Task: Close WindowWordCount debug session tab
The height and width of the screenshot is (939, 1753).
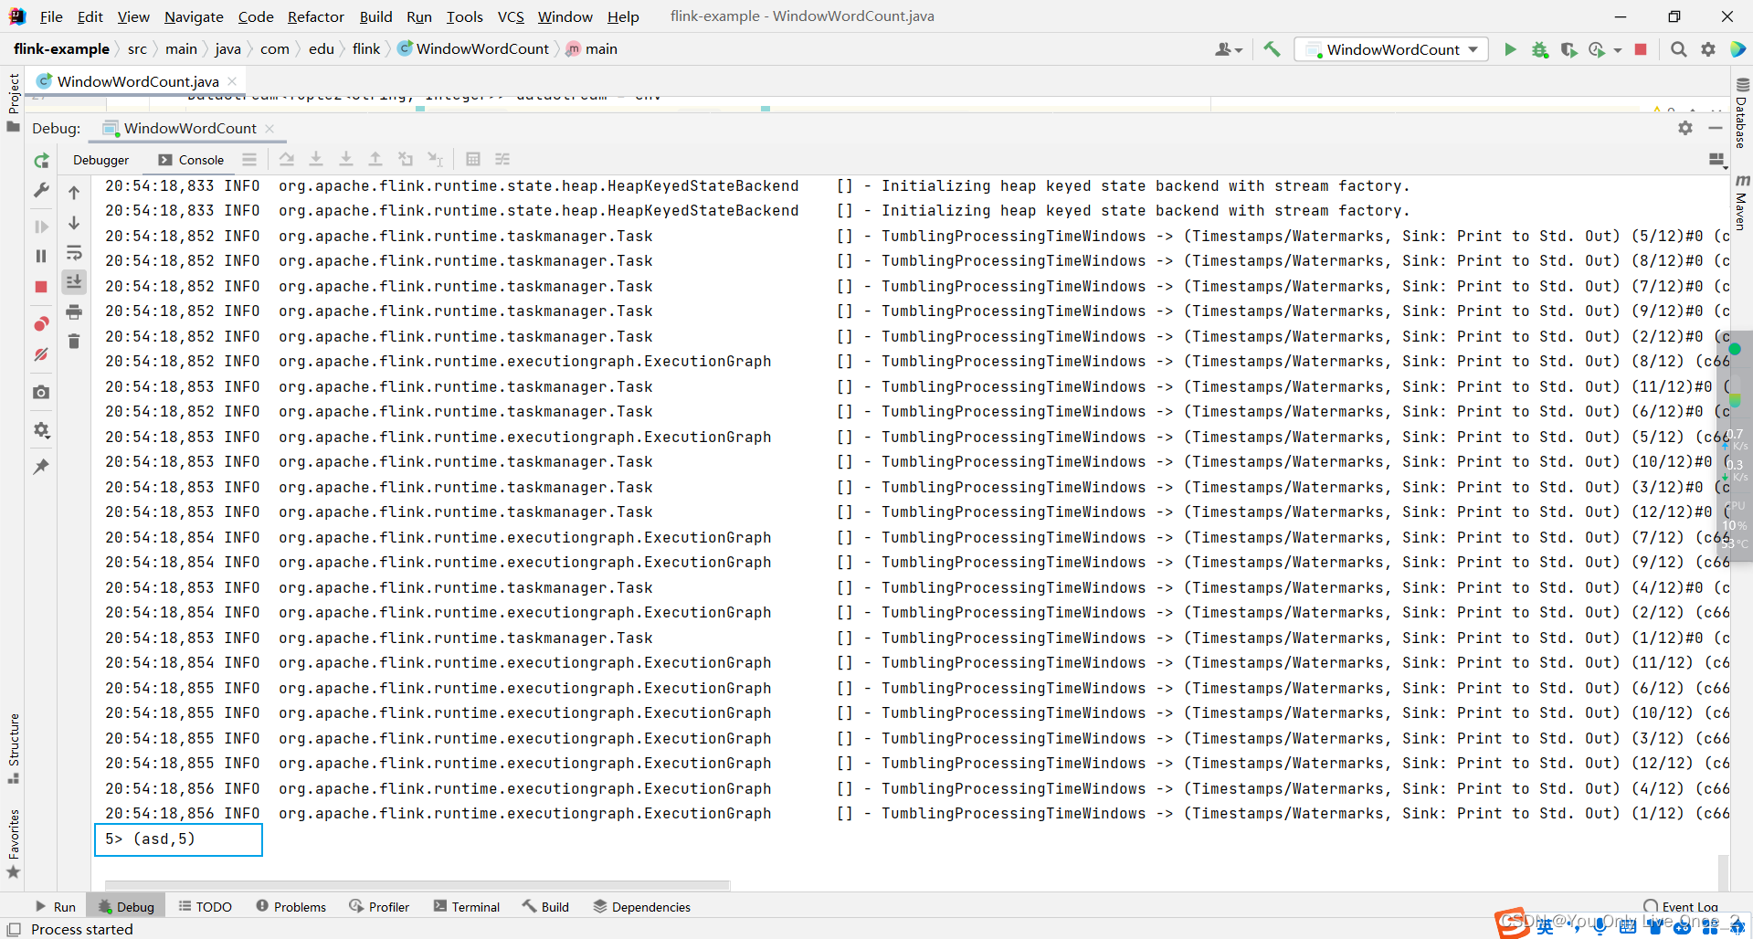Action: 269,129
